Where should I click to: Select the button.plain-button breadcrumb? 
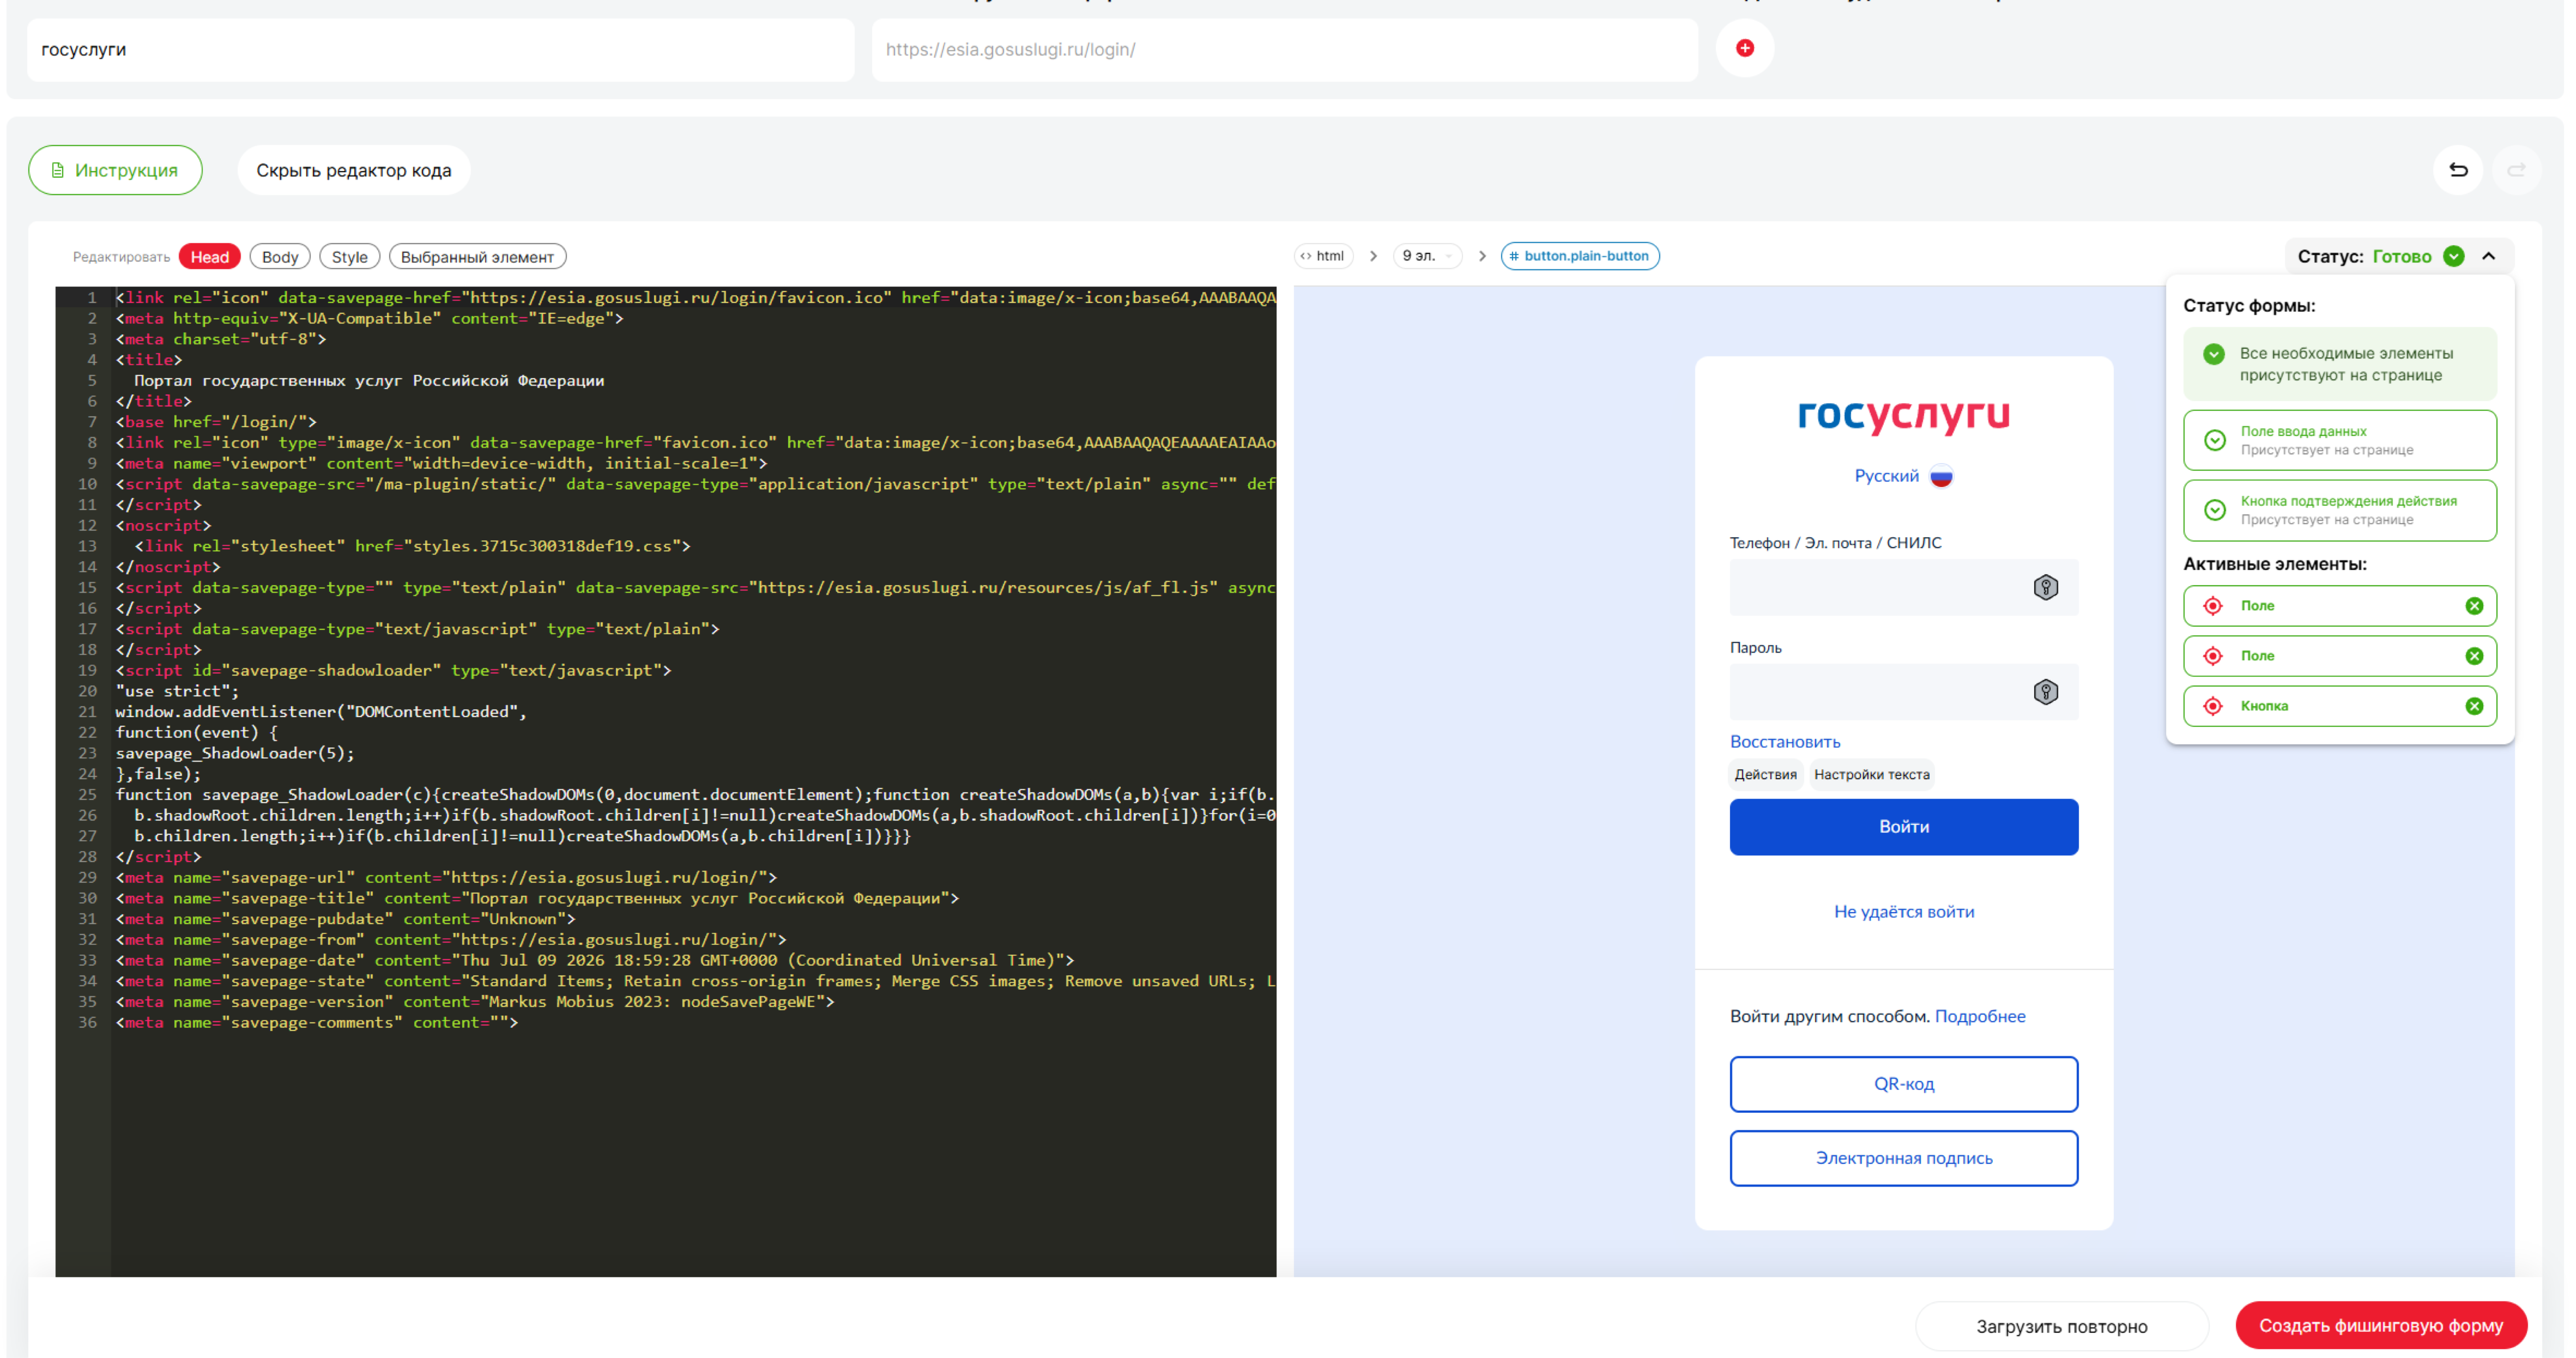(1579, 256)
